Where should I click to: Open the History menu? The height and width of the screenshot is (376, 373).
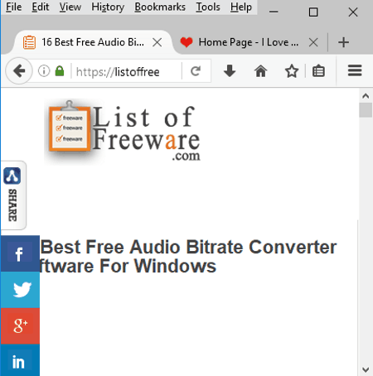(108, 7)
